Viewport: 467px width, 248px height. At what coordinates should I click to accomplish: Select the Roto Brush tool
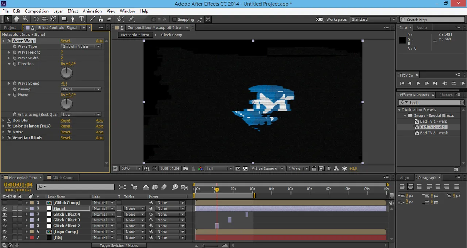click(120, 19)
